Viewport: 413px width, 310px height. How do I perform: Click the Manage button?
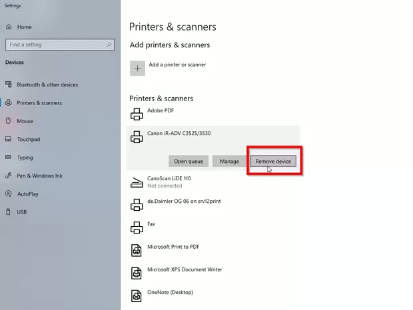[229, 161]
